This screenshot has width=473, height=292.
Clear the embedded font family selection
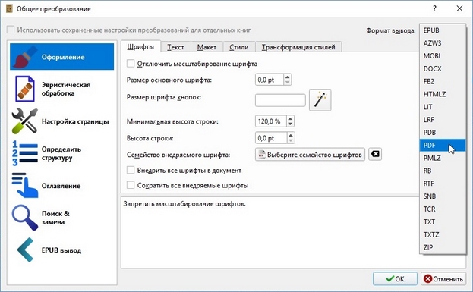pyautogui.click(x=375, y=154)
